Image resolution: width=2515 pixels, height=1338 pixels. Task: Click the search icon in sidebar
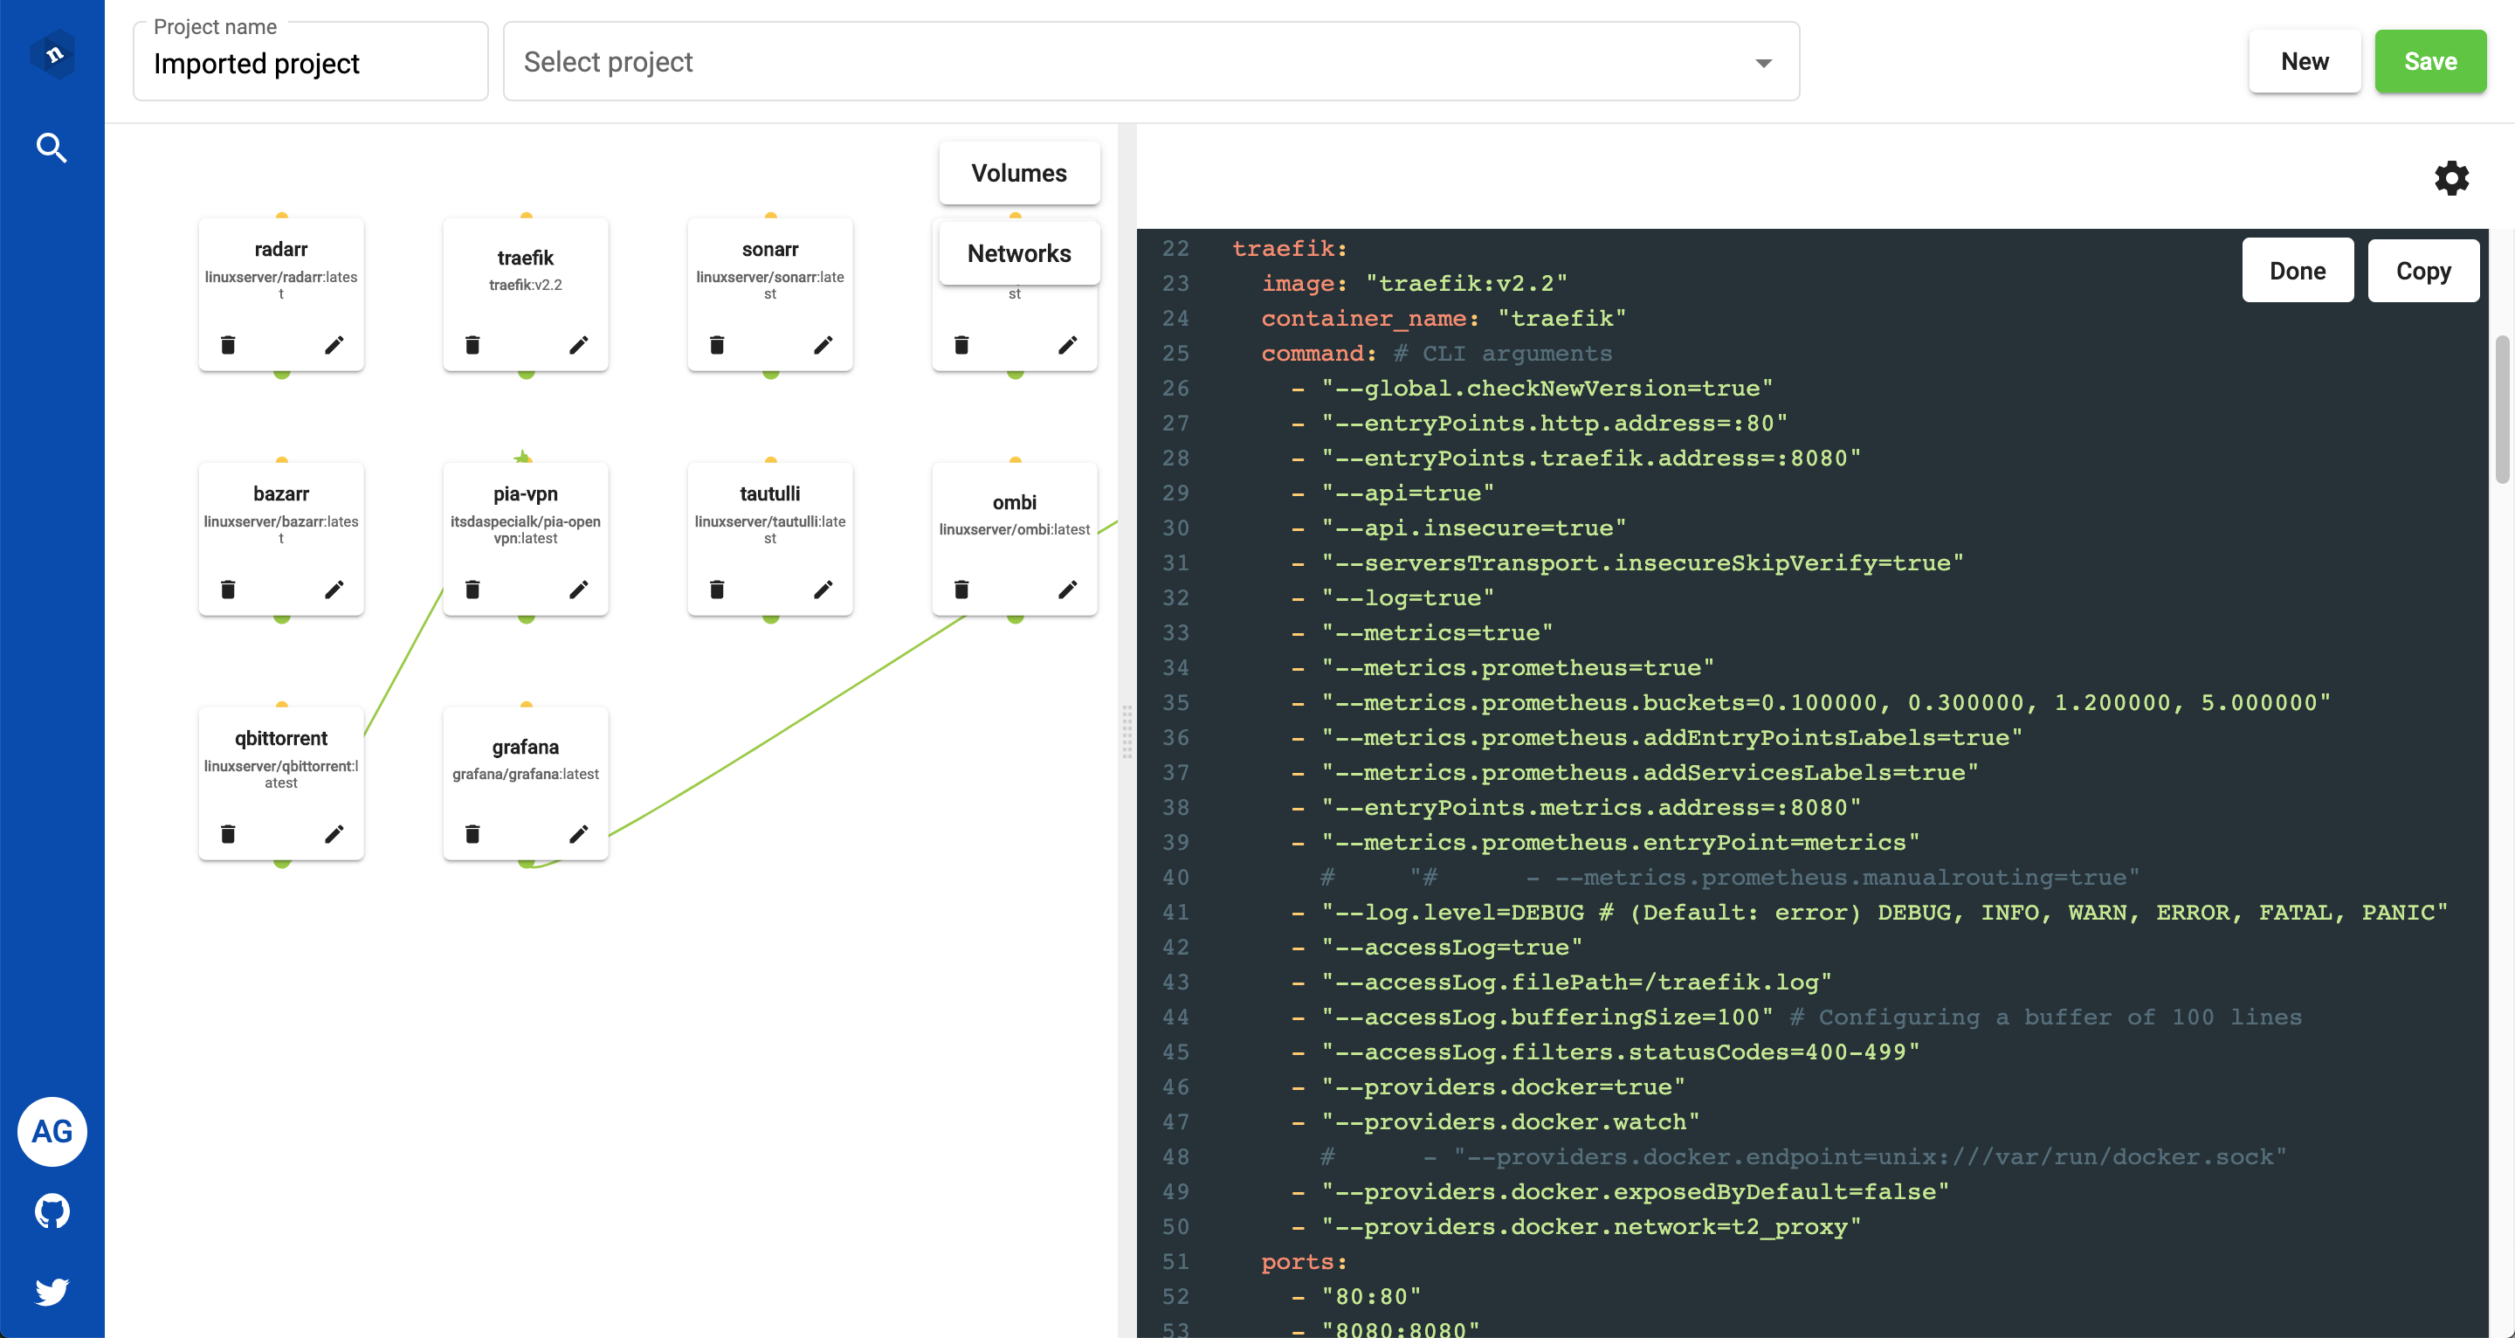pos(52,148)
